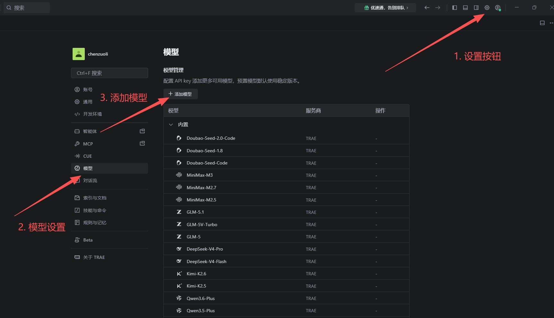The width and height of the screenshot is (554, 318).
Task: Click the gift icon in promo banner
Action: click(366, 8)
